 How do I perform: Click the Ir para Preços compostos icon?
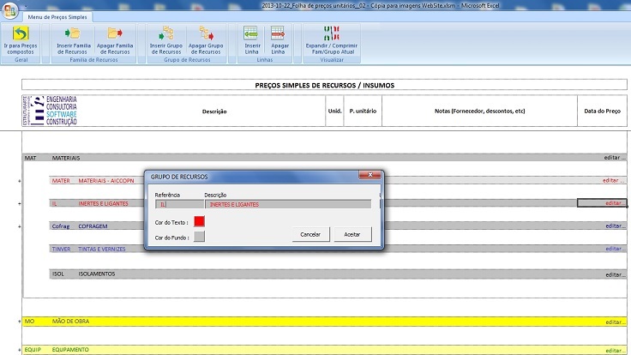click(18, 33)
